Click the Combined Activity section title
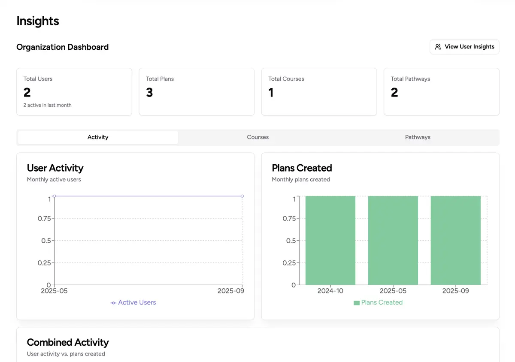 67,342
